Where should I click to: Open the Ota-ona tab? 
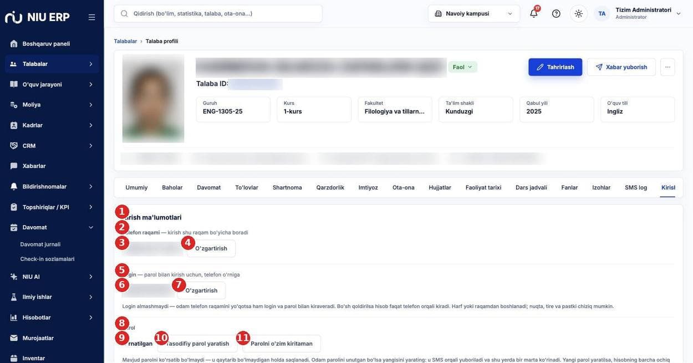404,187
